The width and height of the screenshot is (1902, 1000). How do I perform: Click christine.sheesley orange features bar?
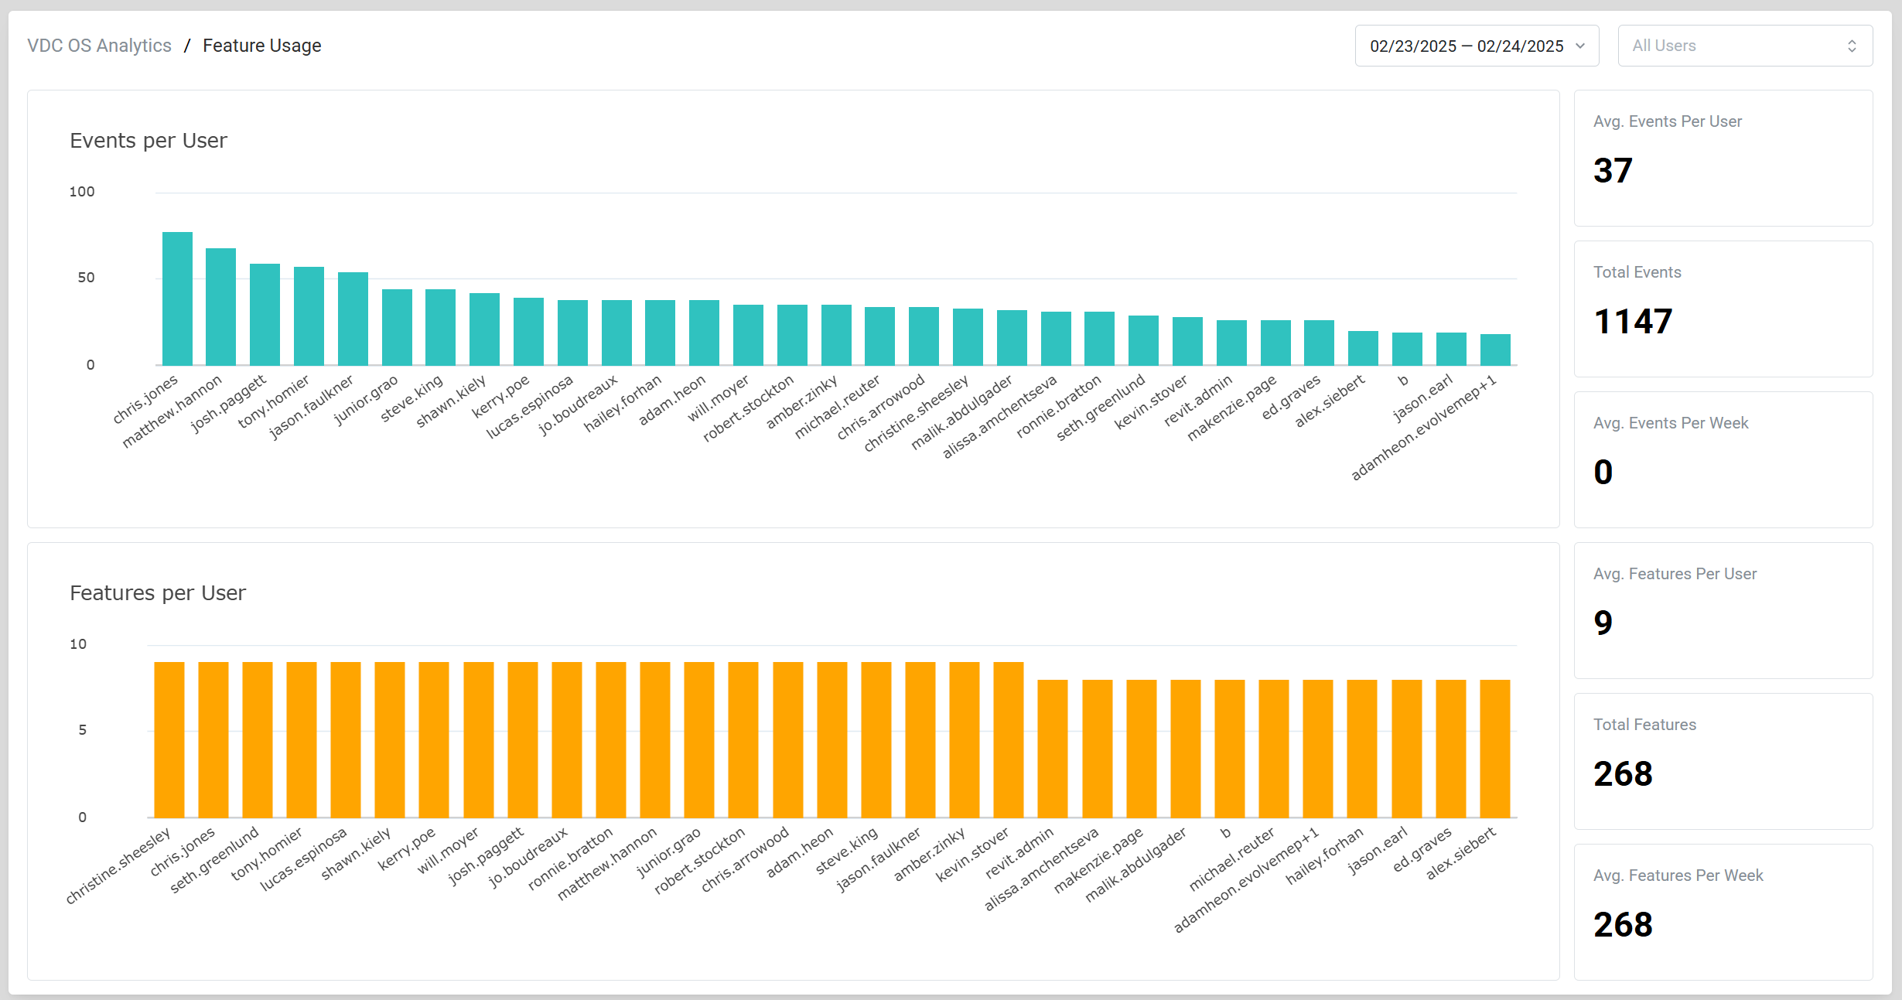169,739
